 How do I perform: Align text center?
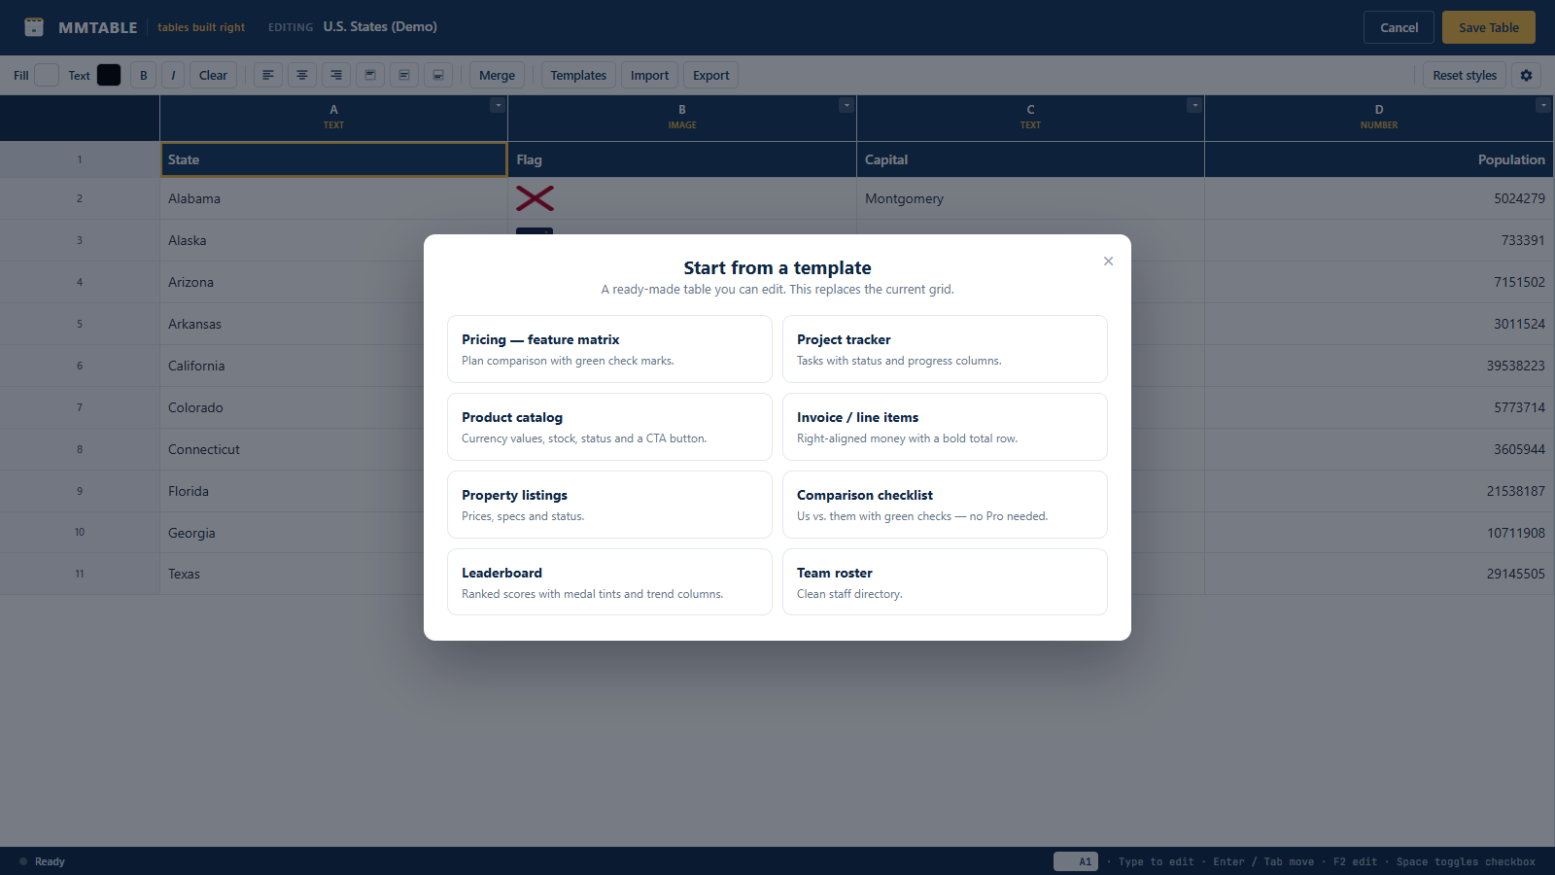[x=302, y=75]
